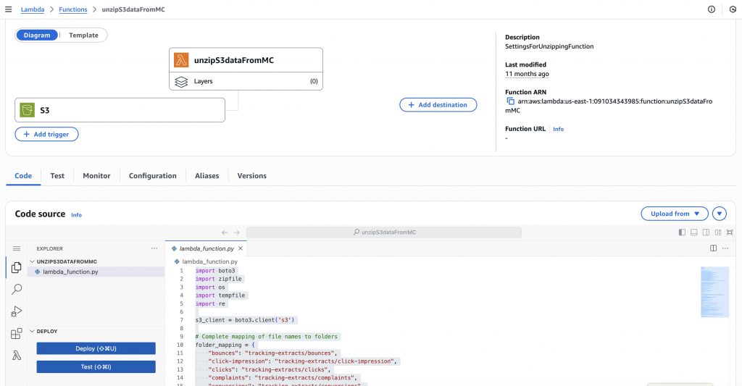Open the Upload from dropdown

pyautogui.click(x=675, y=214)
